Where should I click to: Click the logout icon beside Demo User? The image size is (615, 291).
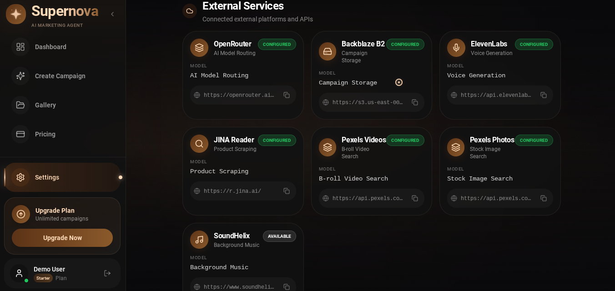[x=107, y=273]
